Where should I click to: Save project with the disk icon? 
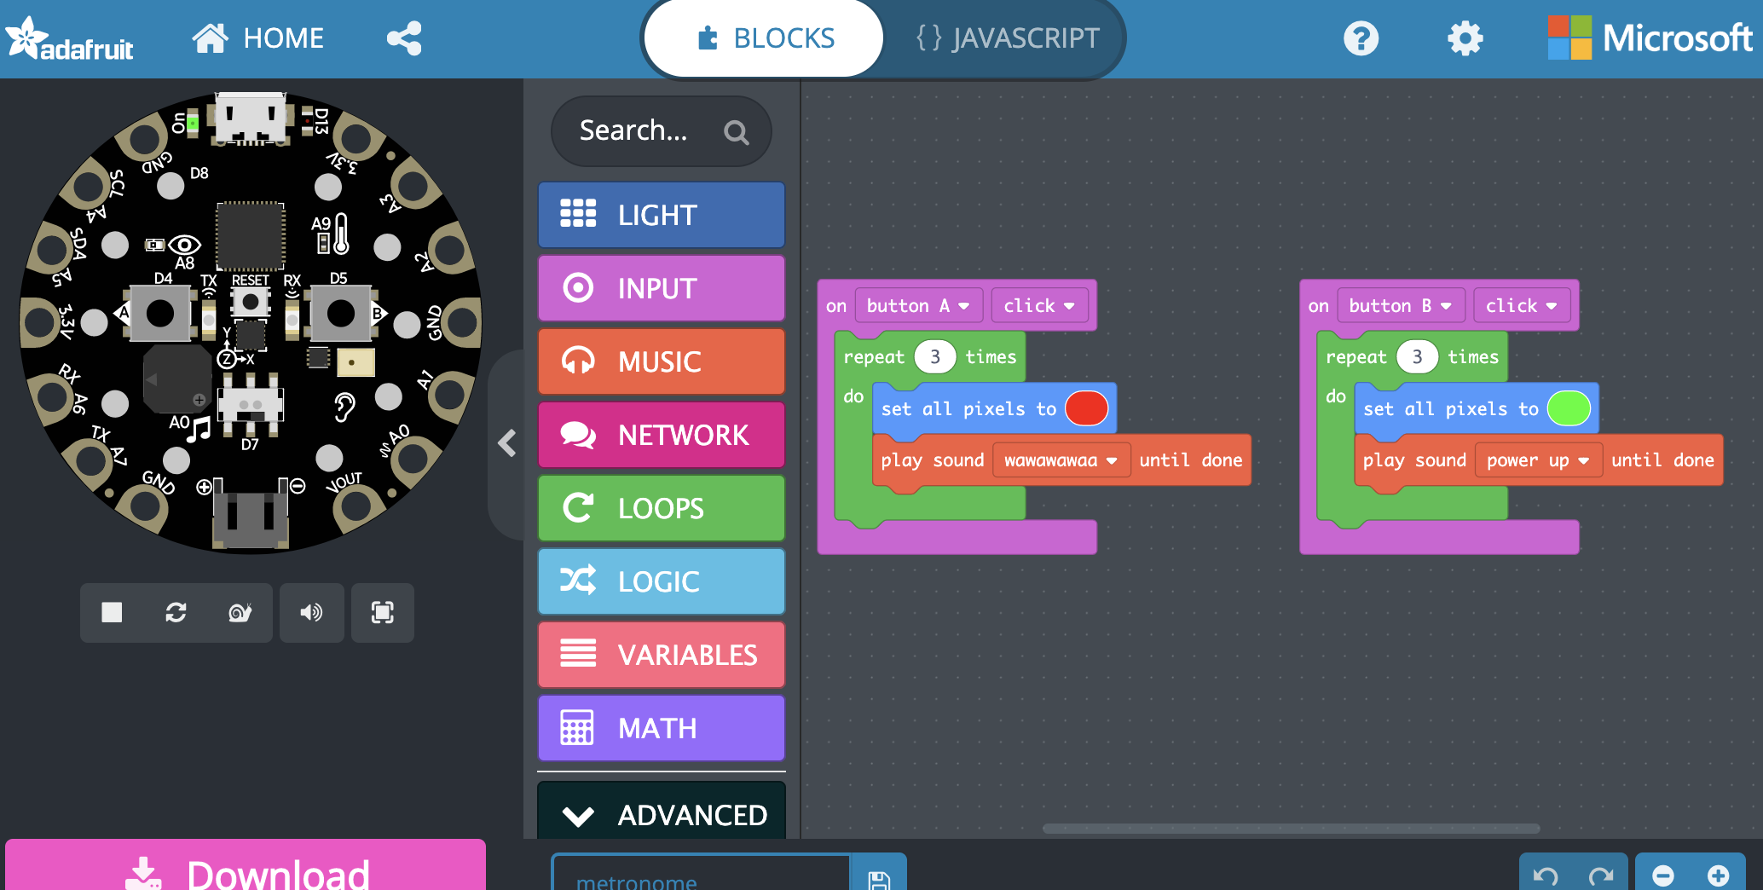(x=879, y=875)
